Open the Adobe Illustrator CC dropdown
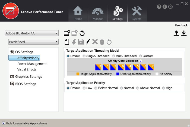 click(x=32, y=33)
